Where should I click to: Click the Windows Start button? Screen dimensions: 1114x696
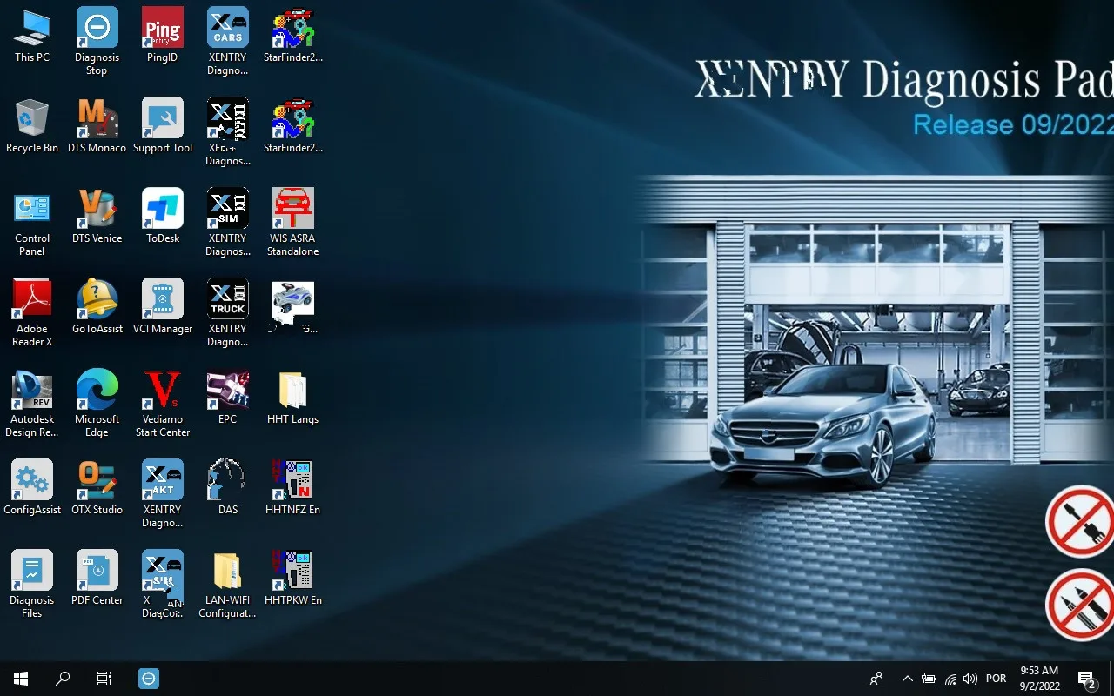[x=21, y=679]
